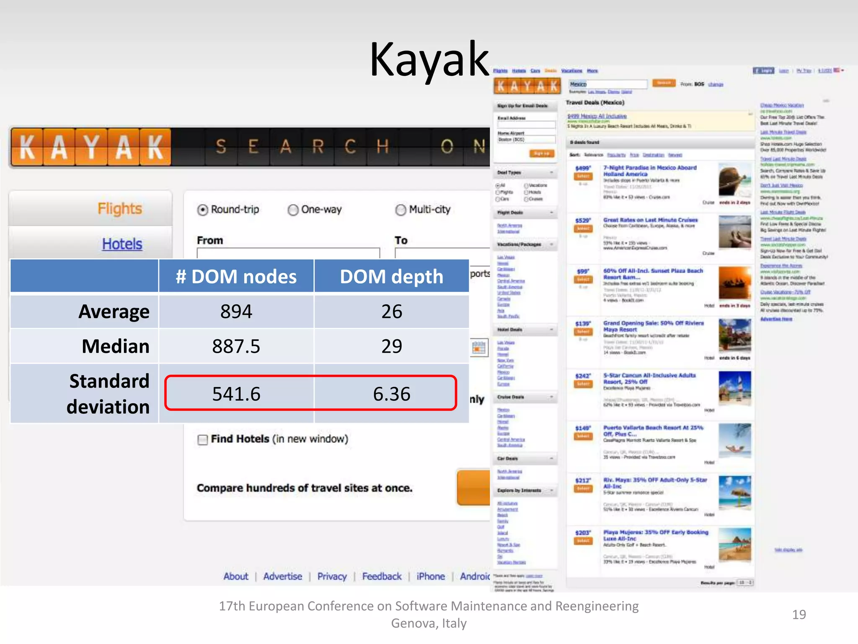Collapse the Hotel Deals panel
The height and width of the screenshot is (644, 858).
click(551, 330)
